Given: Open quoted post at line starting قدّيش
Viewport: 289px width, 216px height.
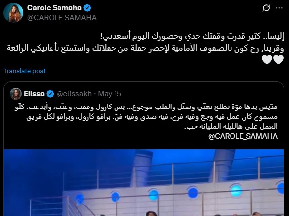Looking at the screenshot, I should pos(146,107).
